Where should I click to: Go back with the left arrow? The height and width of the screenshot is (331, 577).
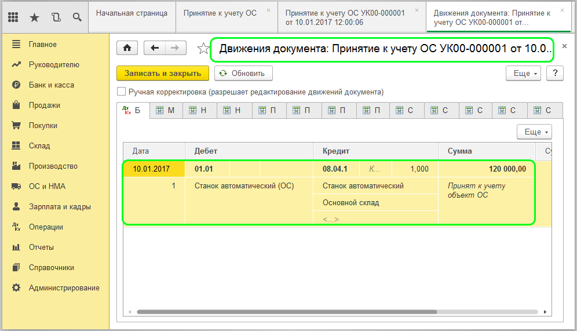155,48
